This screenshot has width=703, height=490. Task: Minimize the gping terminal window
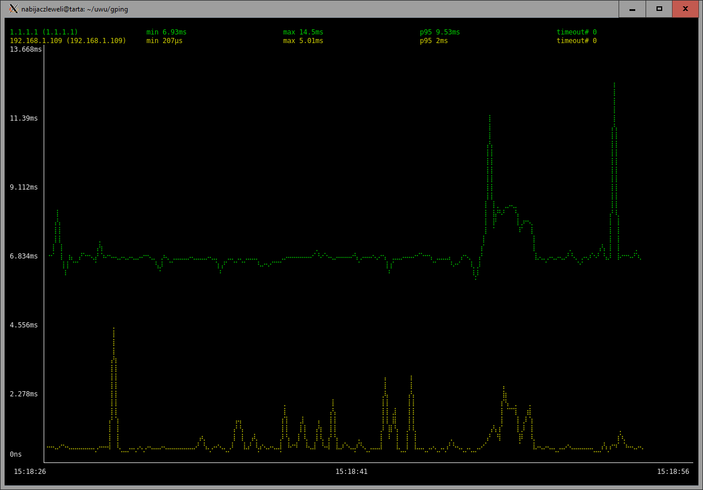tap(632, 9)
